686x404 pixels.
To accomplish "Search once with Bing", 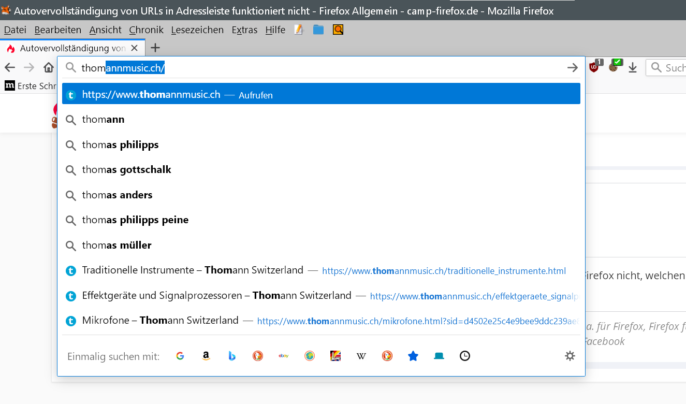I will click(232, 356).
